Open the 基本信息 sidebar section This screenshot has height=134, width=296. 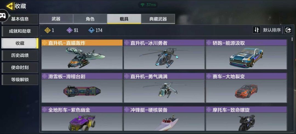coord(20,19)
